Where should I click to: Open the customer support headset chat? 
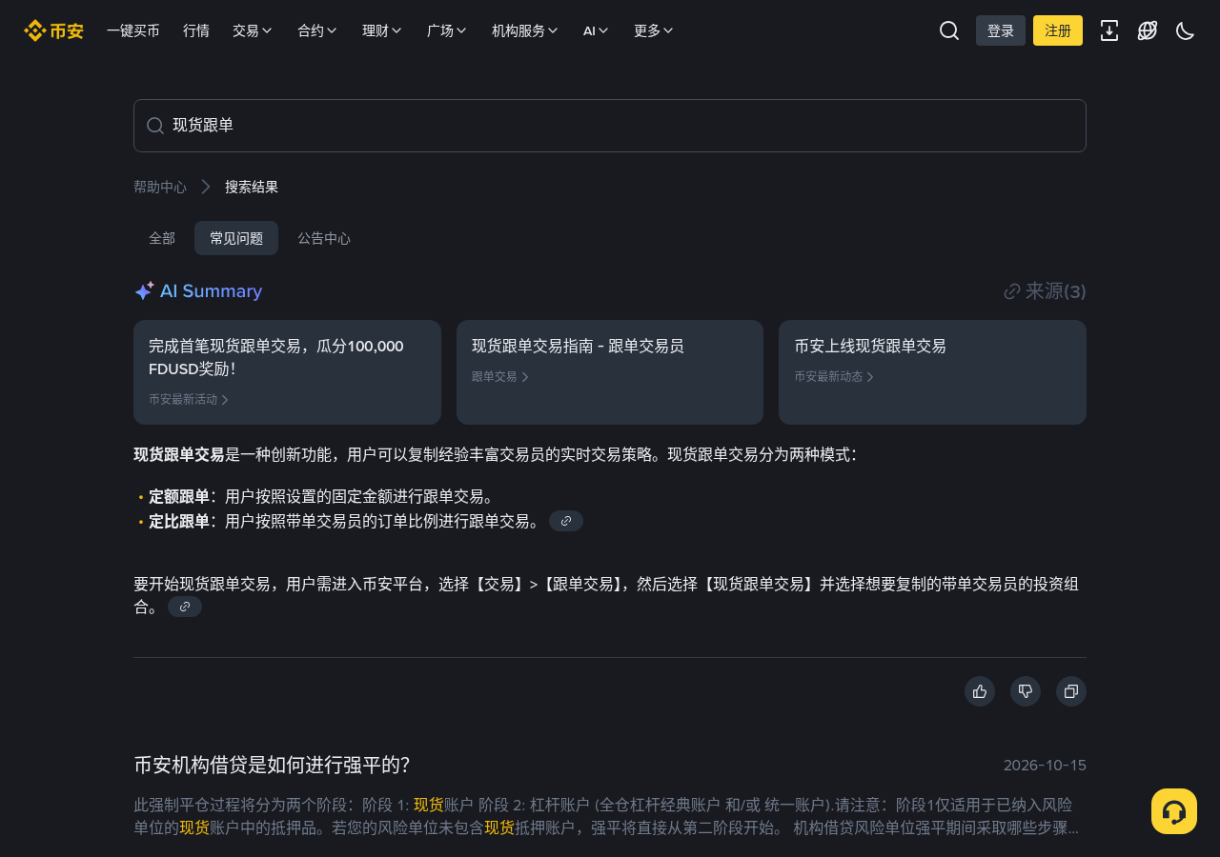coord(1174,811)
